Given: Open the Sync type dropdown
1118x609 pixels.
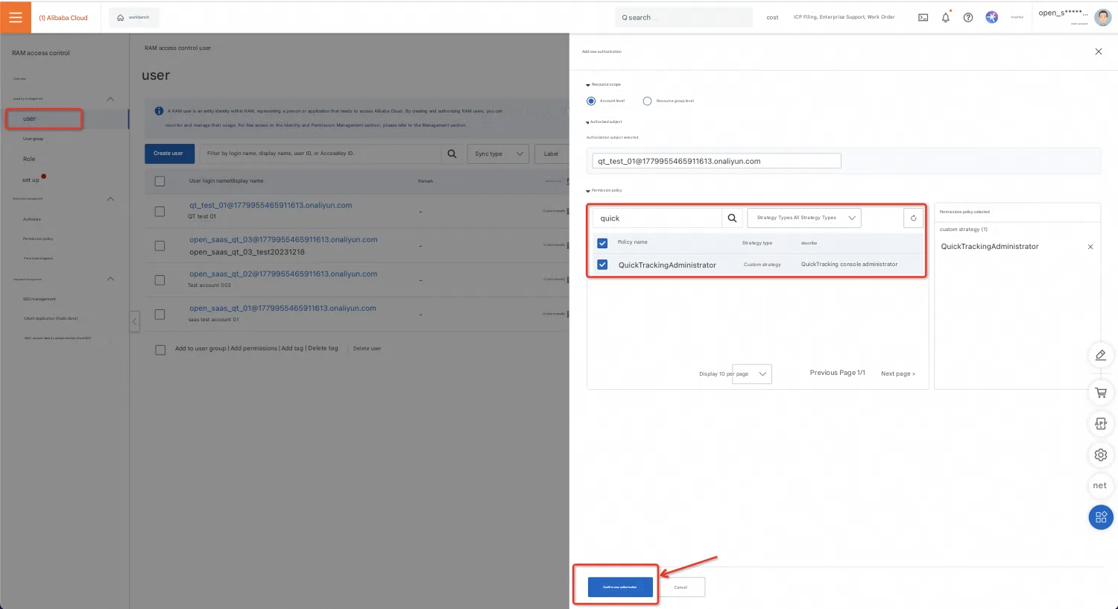Looking at the screenshot, I should [x=499, y=154].
